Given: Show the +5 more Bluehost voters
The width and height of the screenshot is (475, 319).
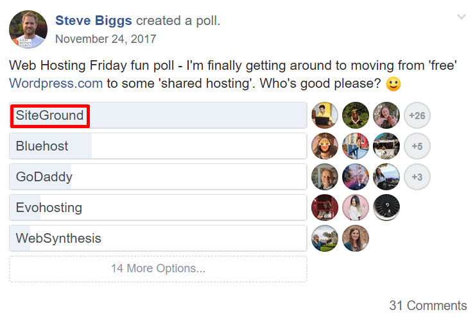Looking at the screenshot, I should pyautogui.click(x=417, y=146).
